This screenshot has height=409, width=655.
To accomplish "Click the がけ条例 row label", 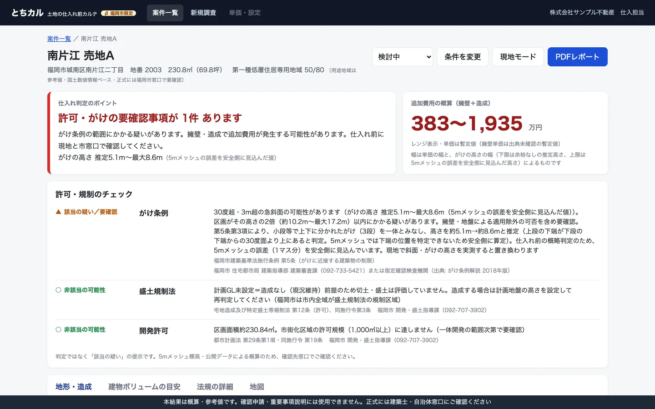I will (x=154, y=213).
